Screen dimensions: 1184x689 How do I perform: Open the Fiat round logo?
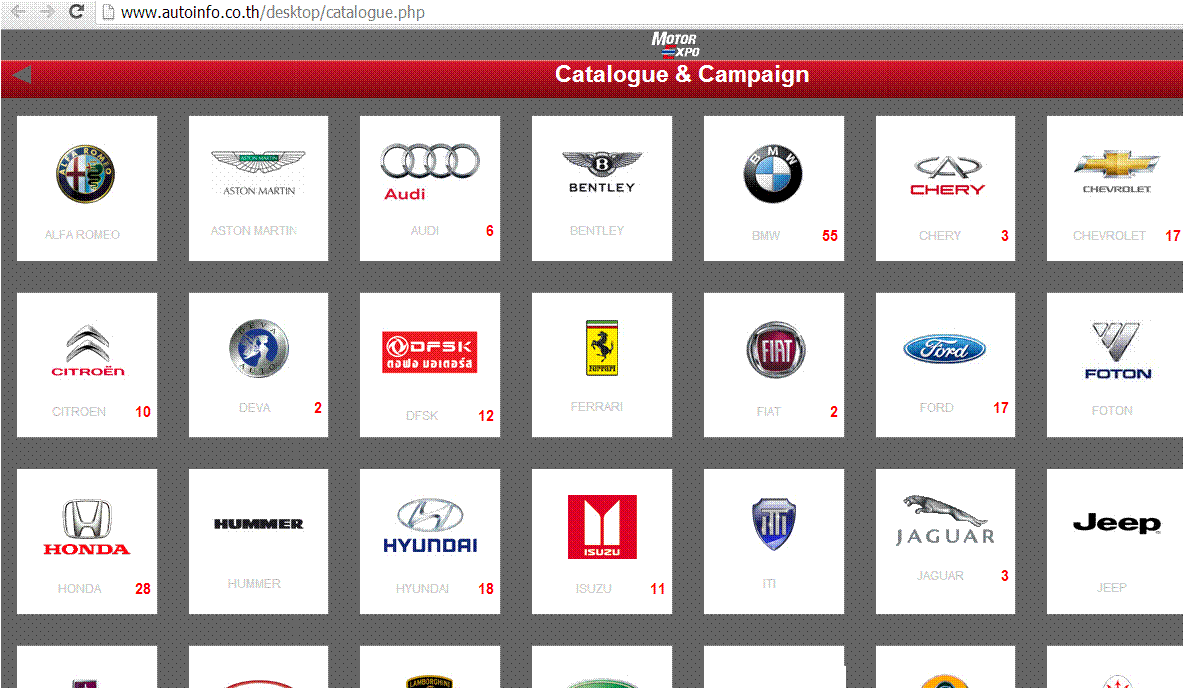(776, 349)
